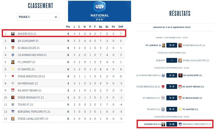Select the Tours FC 0-2 result score
This screenshot has height=129, width=217.
pyautogui.click(x=172, y=109)
